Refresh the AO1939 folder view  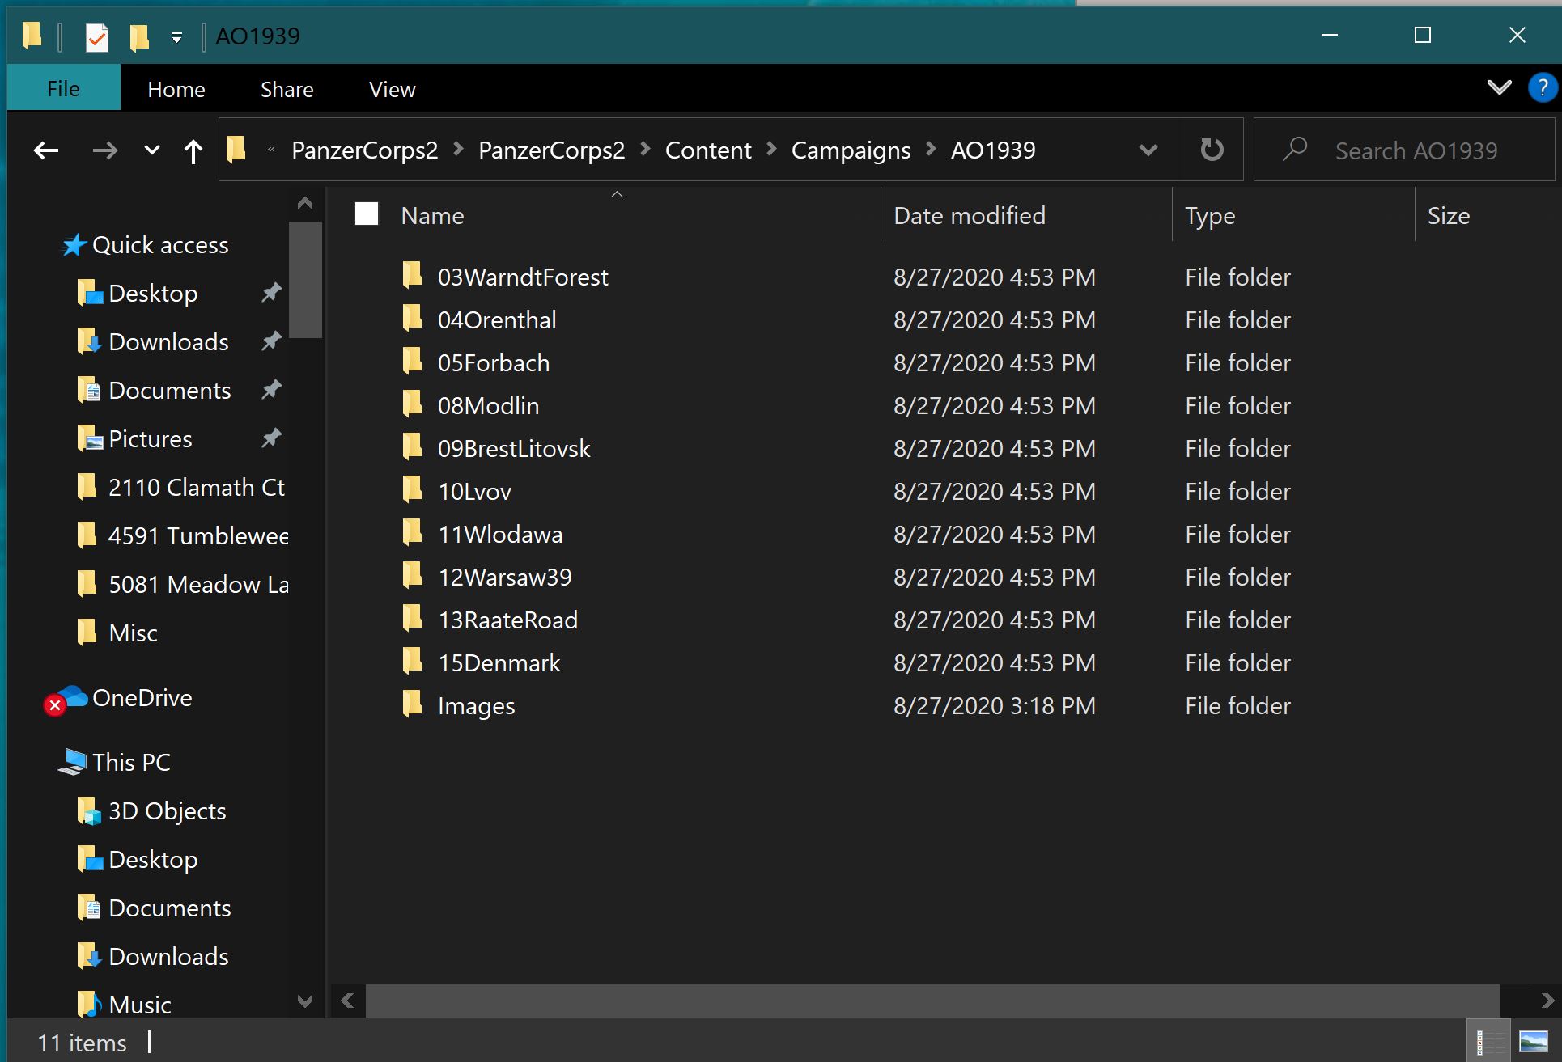point(1212,150)
